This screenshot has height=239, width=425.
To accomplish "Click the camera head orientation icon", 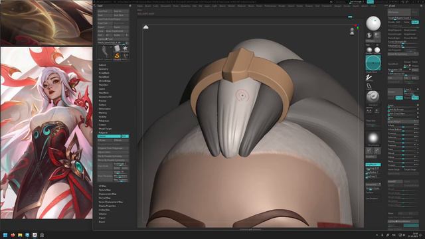I will (352, 31).
